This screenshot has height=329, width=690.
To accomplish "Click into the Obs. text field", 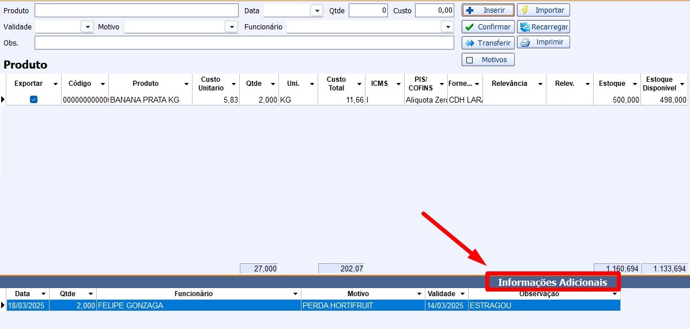I will 244,43.
